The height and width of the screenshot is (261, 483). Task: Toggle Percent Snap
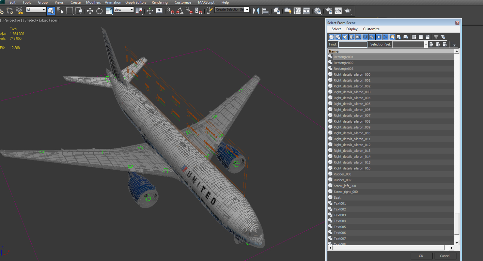[189, 11]
